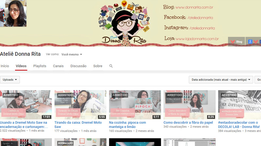The width and height of the screenshot is (261, 146).
Task: Click the 384 visualizações text
Action: point(230,131)
